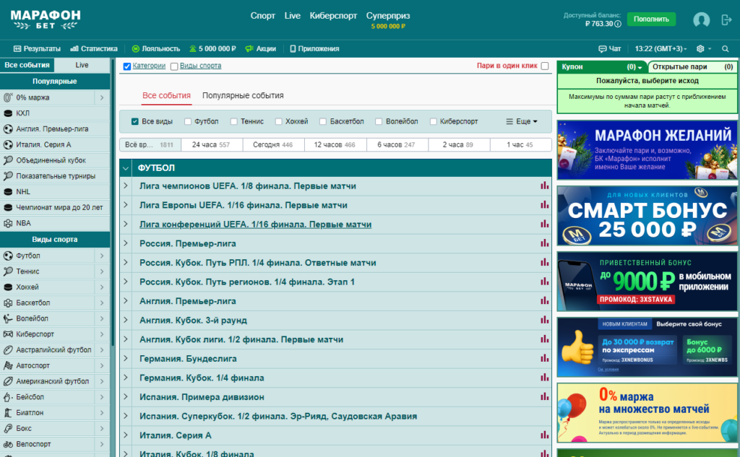
Task: Switch to the sidebar Live tab
Action: tap(82, 65)
